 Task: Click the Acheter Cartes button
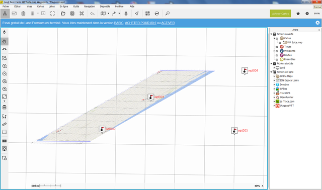(280, 14)
